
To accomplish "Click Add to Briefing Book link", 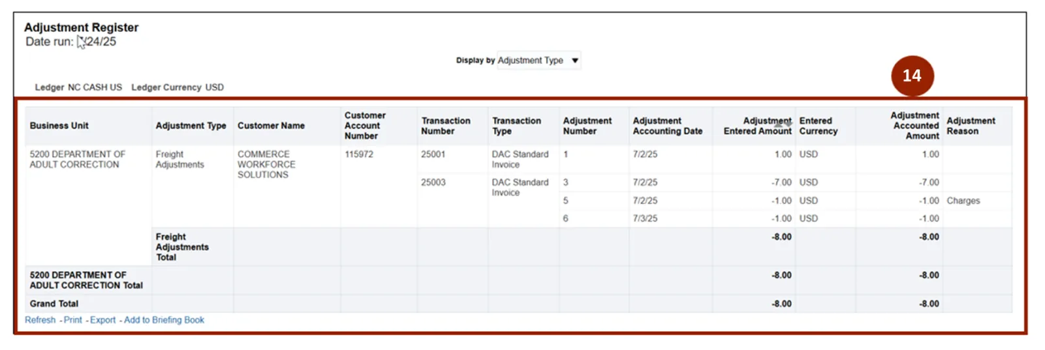I will pyautogui.click(x=164, y=320).
